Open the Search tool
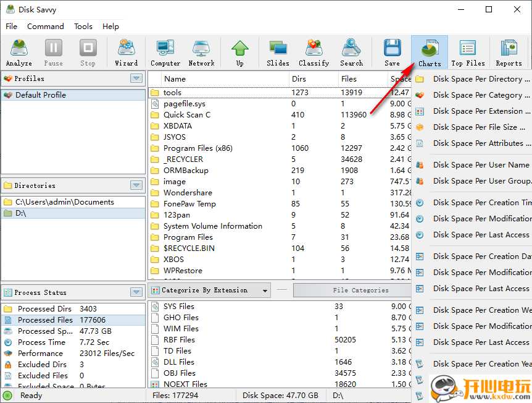 pos(351,53)
